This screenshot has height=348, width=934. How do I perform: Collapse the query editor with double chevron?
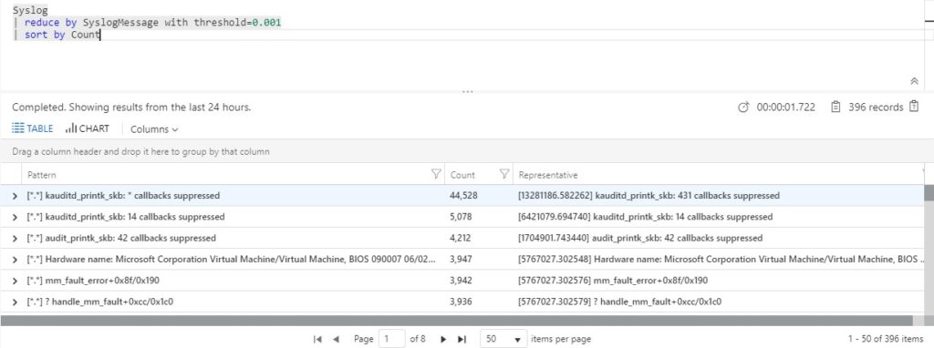[914, 81]
